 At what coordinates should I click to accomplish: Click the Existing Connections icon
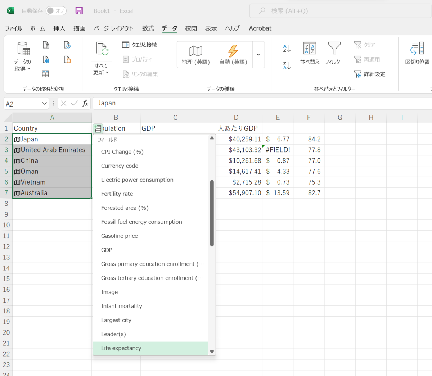[67, 59]
